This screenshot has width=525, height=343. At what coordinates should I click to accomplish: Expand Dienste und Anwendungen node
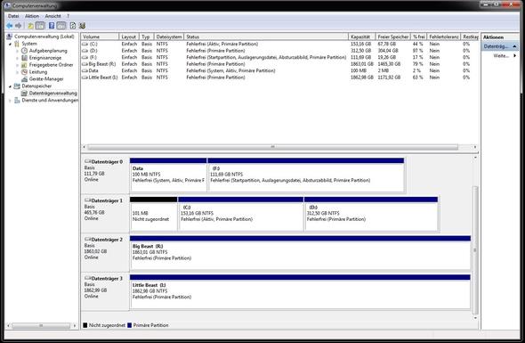[10, 101]
